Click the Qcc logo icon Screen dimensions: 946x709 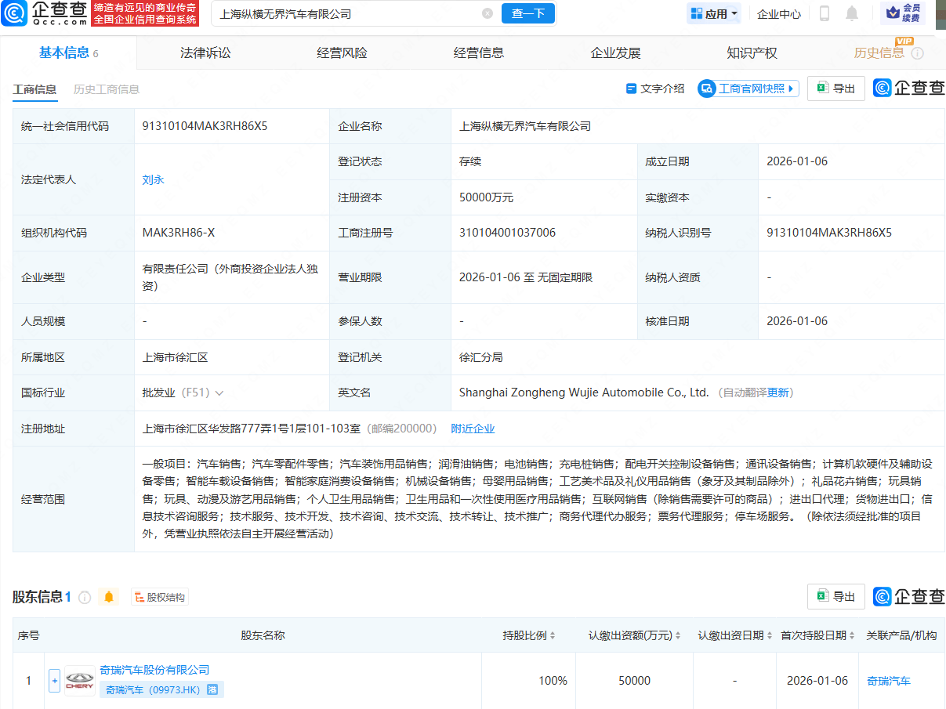[x=16, y=13]
